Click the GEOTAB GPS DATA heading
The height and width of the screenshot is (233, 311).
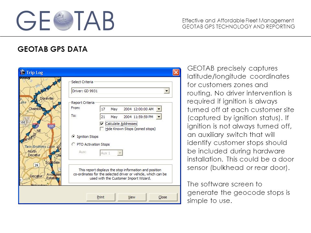(52, 49)
